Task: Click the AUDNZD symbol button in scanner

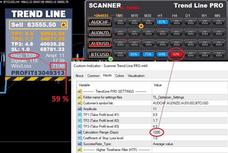Action: 100,33
